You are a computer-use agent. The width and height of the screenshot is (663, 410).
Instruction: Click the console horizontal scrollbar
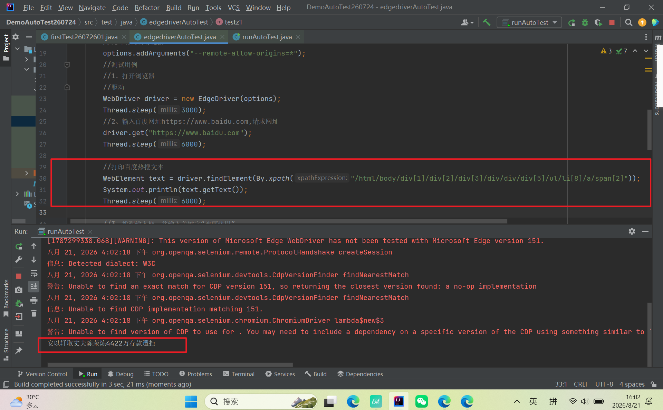170,364
